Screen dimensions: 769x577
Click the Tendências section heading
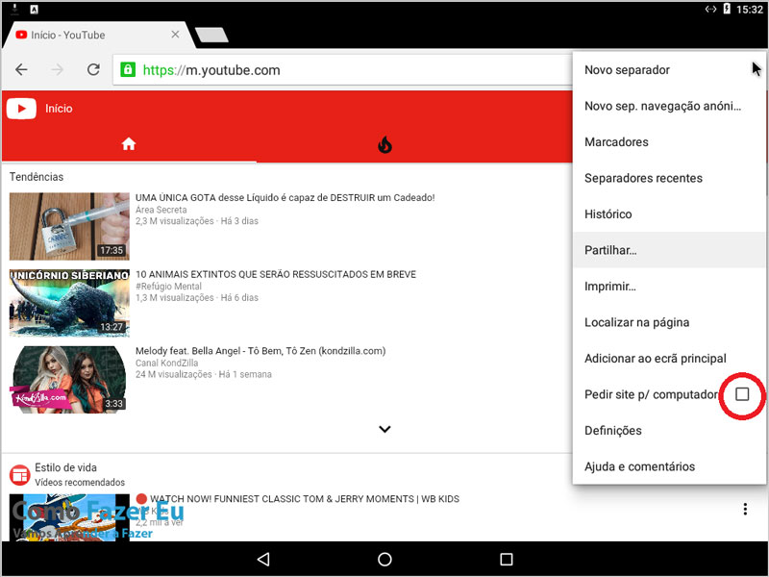coord(37,177)
